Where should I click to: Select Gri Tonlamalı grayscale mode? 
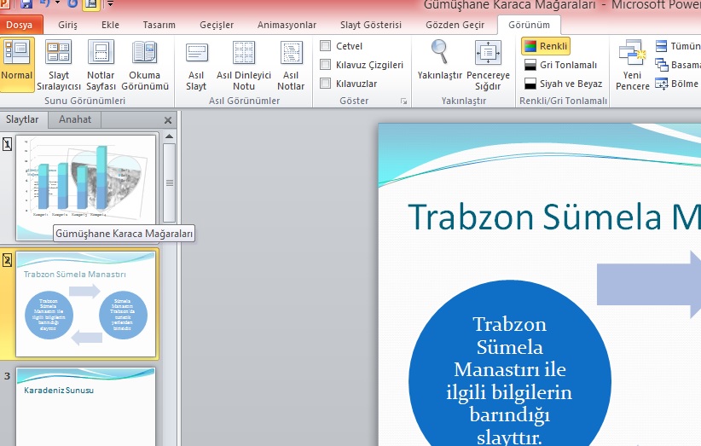coord(560,65)
